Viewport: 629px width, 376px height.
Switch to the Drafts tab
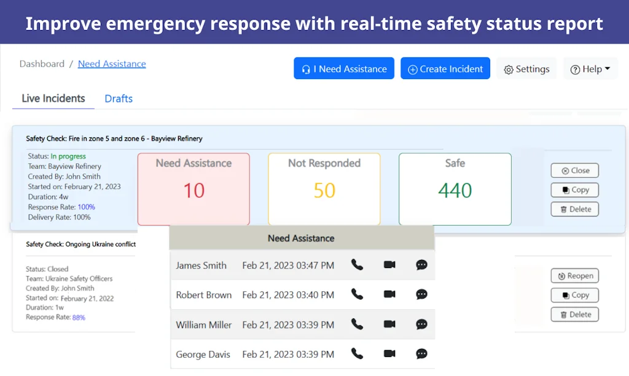click(x=119, y=99)
